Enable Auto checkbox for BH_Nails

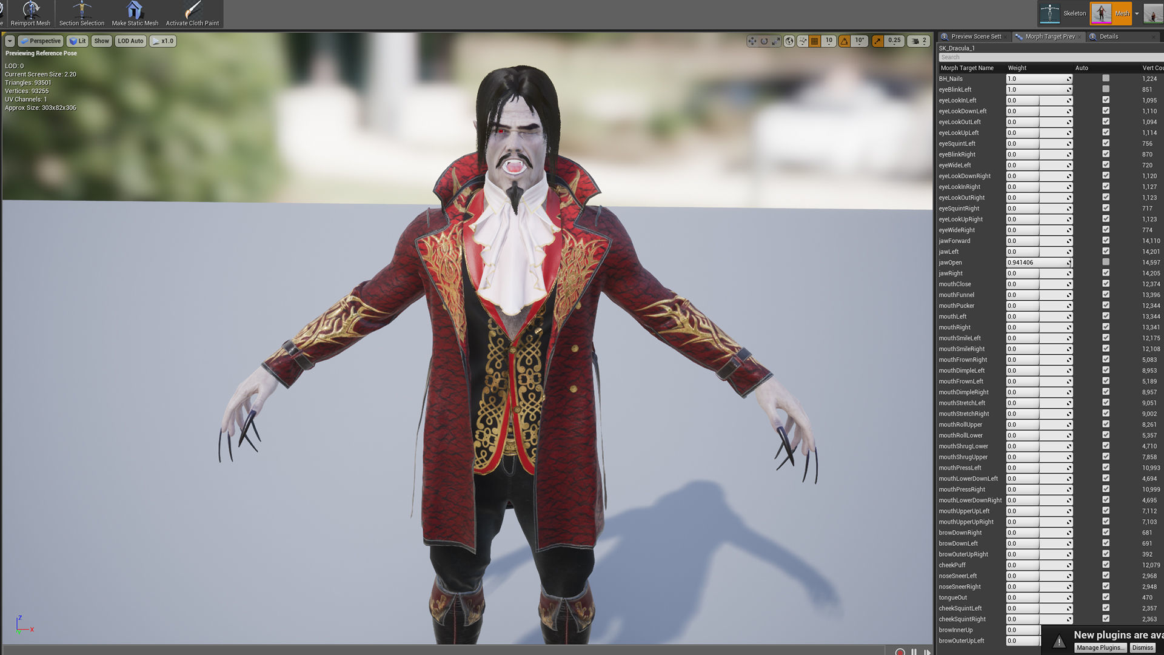pos(1106,79)
